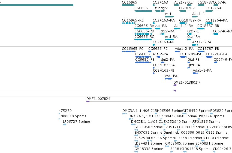Click protein CG12264-PA
232x153 pixels.
click(x=217, y=54)
